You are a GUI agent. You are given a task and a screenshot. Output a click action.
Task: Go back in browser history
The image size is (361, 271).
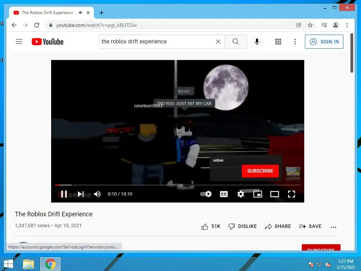[x=14, y=25]
